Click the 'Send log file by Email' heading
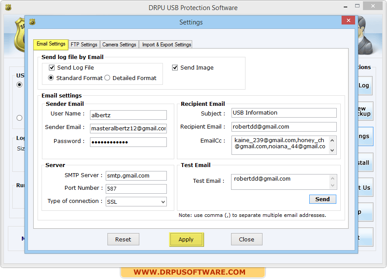The image size is (387, 279). [x=73, y=57]
